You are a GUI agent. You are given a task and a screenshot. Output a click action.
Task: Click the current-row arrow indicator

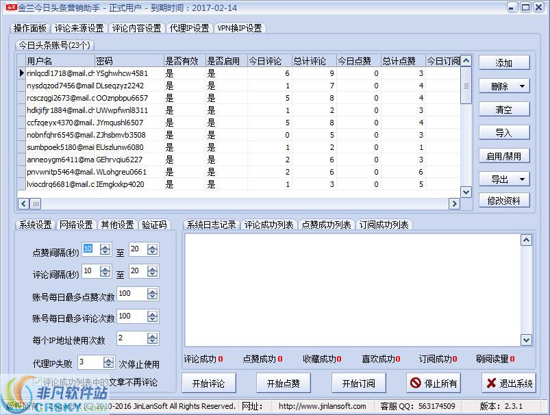coord(22,73)
